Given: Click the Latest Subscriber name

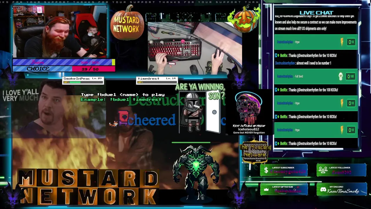Looking at the screenshot, I should coord(288,172).
